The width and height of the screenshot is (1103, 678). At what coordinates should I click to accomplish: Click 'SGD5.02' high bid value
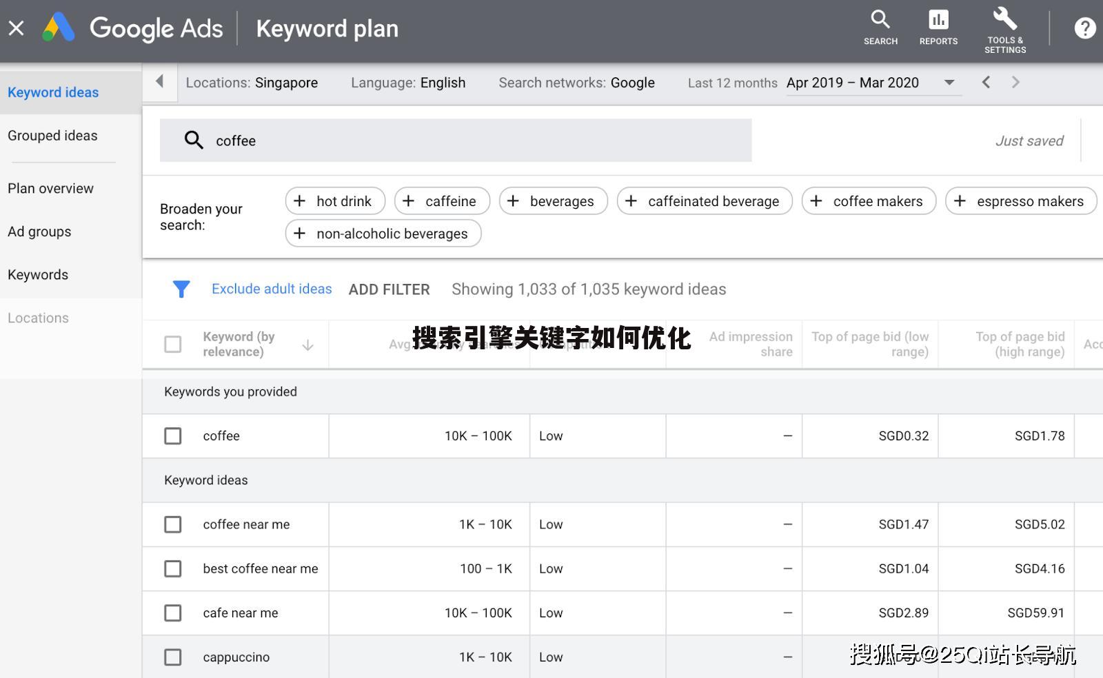[x=1040, y=524]
